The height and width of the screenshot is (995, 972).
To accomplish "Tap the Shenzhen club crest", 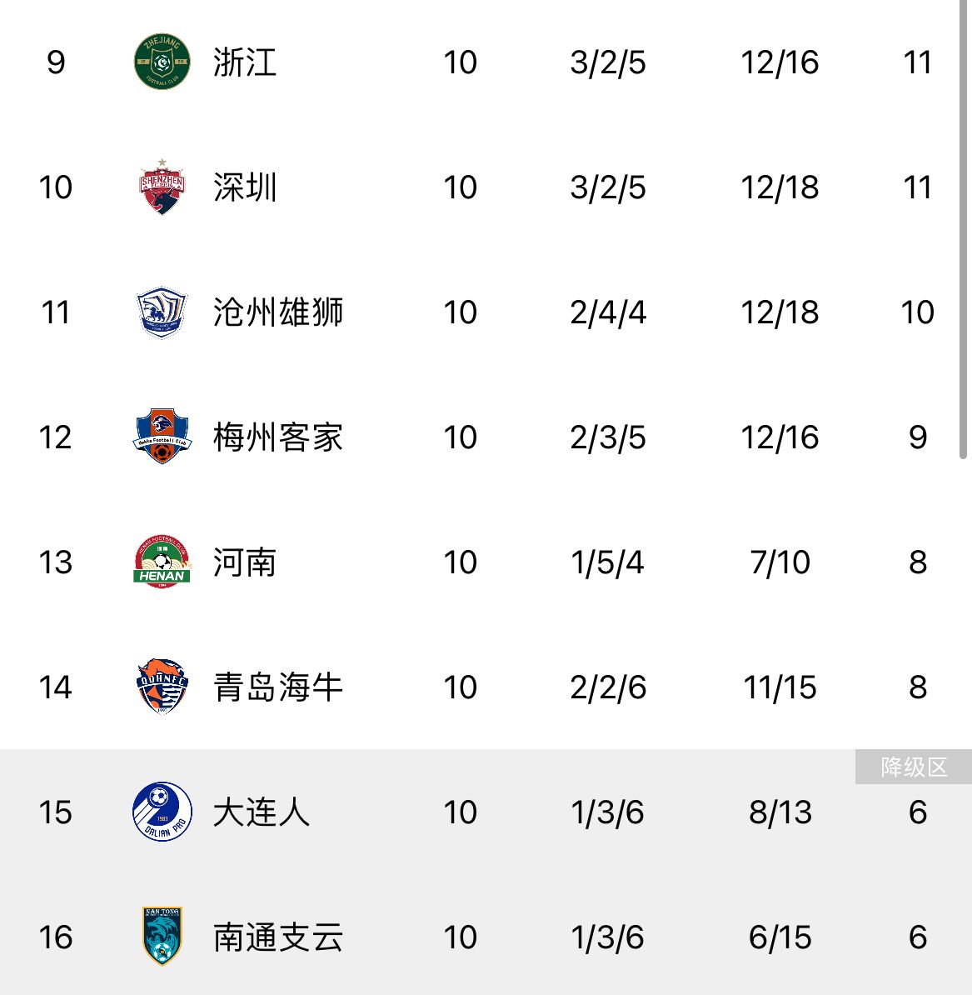I will coord(162,187).
